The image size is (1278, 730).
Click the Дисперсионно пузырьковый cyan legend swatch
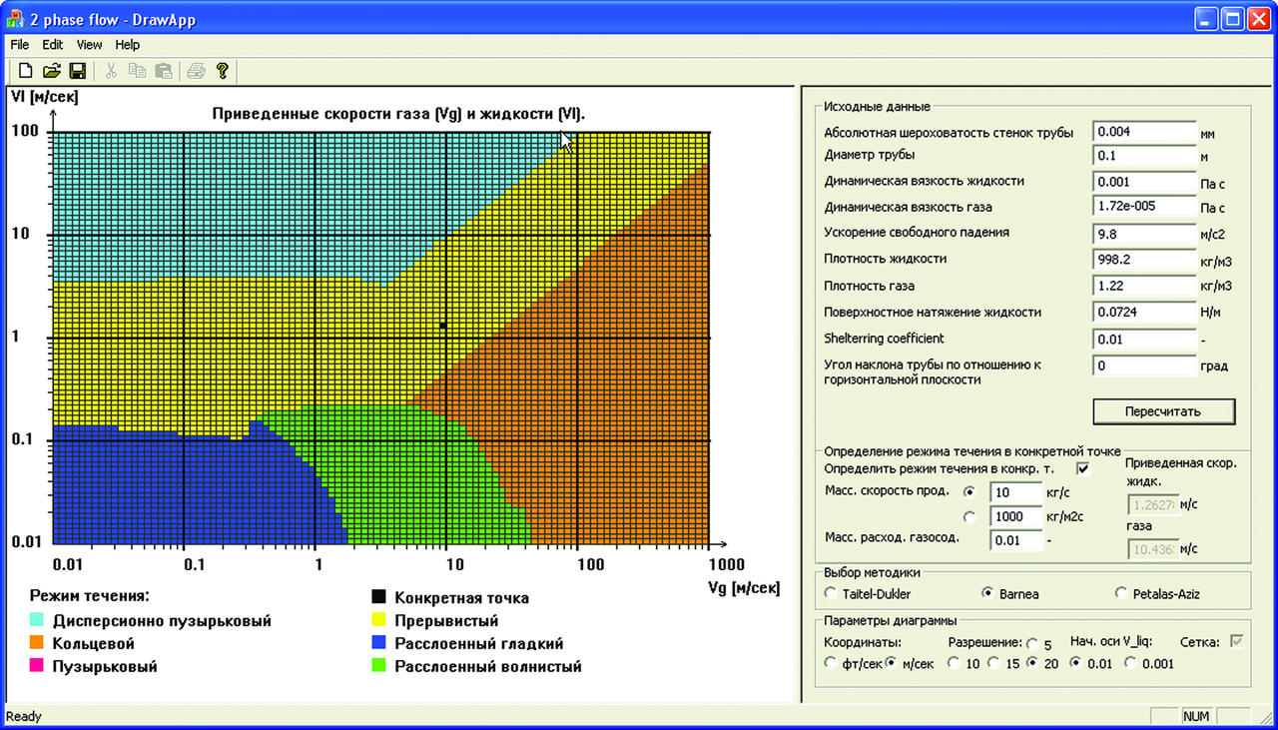[38, 621]
